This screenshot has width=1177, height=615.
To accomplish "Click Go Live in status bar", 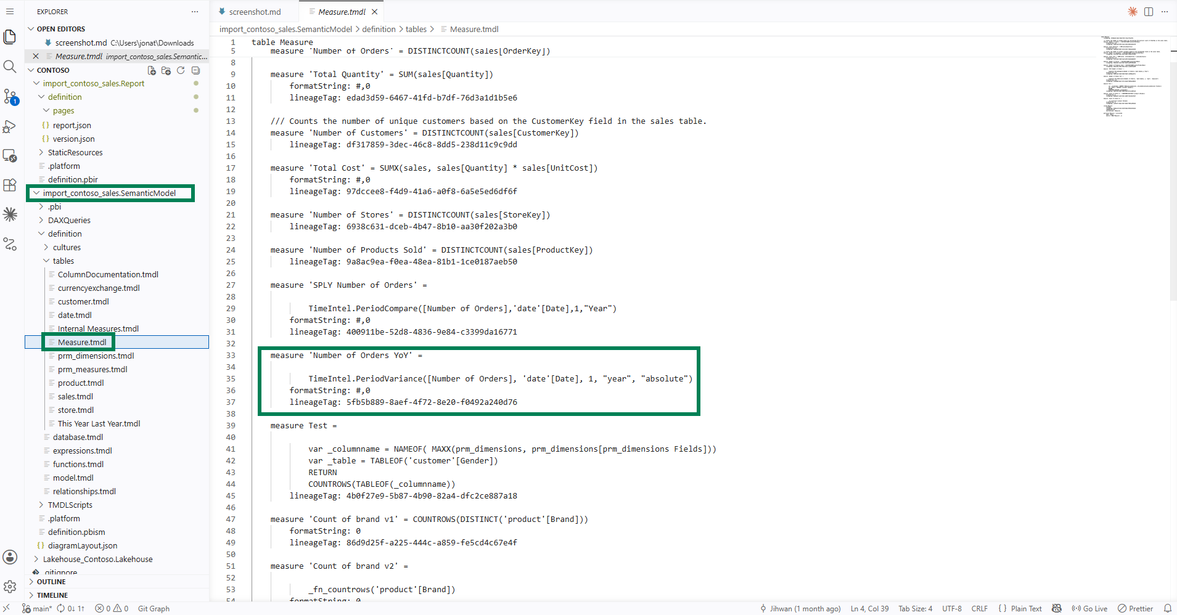I will click(1089, 608).
